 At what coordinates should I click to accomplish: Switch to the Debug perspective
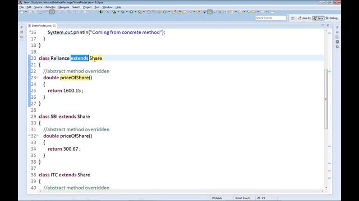332,18
